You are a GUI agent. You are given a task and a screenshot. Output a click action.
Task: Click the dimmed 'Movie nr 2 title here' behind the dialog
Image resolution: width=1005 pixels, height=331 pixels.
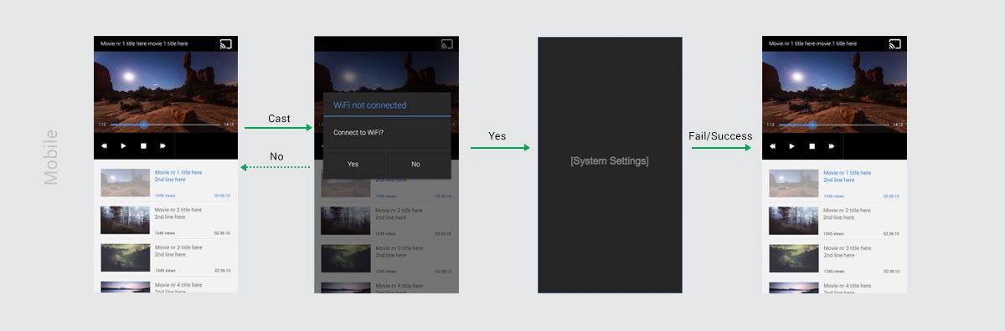pyautogui.click(x=399, y=210)
